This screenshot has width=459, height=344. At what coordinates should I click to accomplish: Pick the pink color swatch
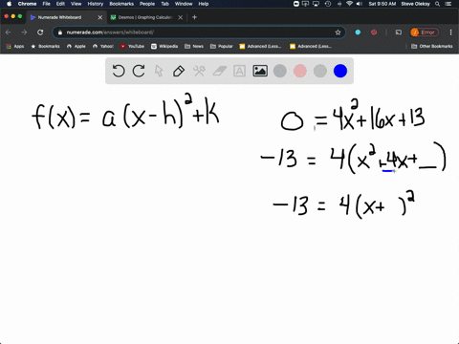point(300,71)
